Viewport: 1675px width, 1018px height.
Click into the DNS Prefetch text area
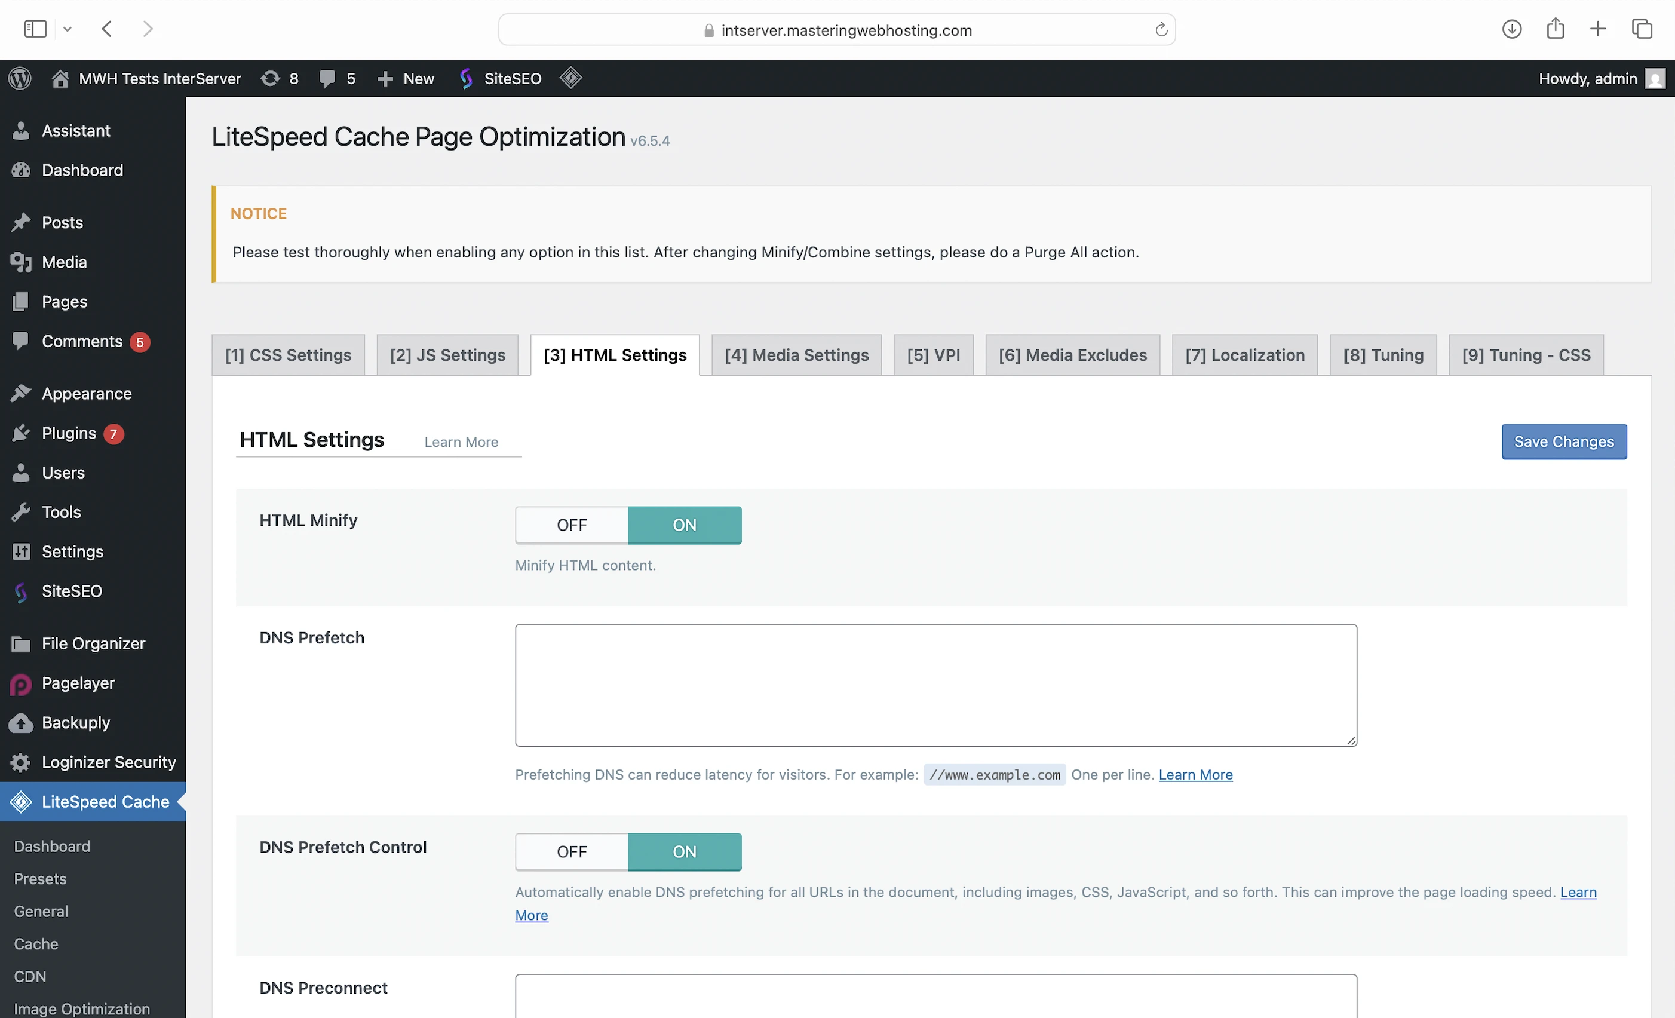935,685
